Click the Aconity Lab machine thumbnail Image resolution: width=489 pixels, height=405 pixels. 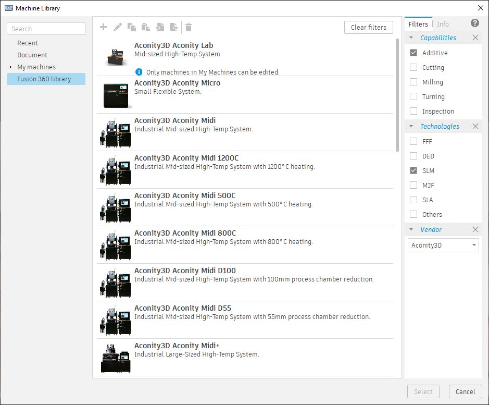click(116, 57)
